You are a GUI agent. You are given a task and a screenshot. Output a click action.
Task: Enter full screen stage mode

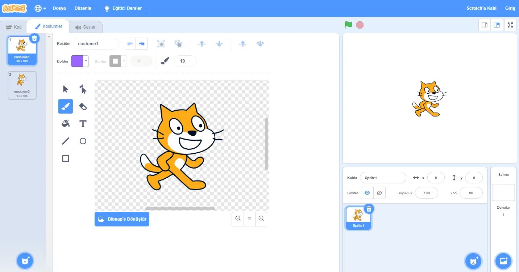[x=510, y=25]
